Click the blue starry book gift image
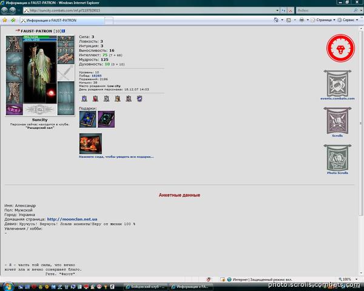Viewport: 364px width, 291px height. (88, 119)
